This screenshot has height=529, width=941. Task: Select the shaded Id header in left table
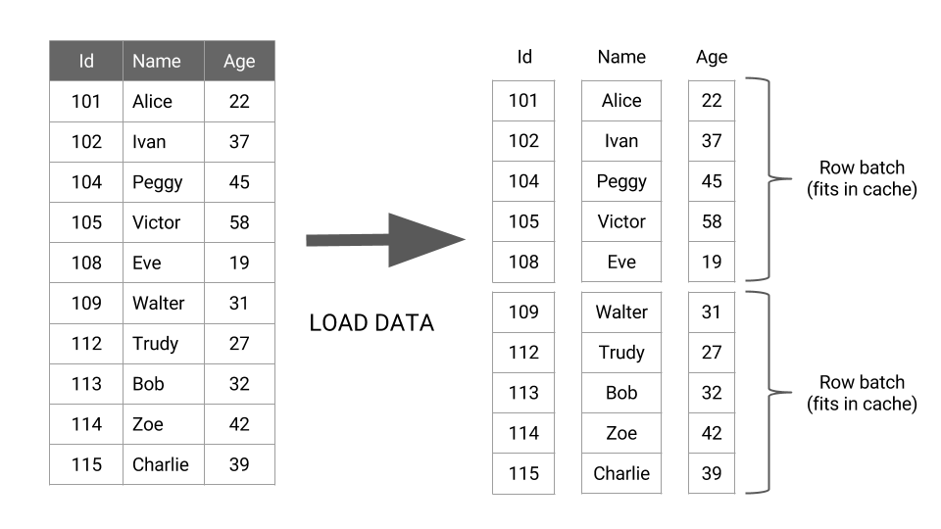pyautogui.click(x=86, y=61)
